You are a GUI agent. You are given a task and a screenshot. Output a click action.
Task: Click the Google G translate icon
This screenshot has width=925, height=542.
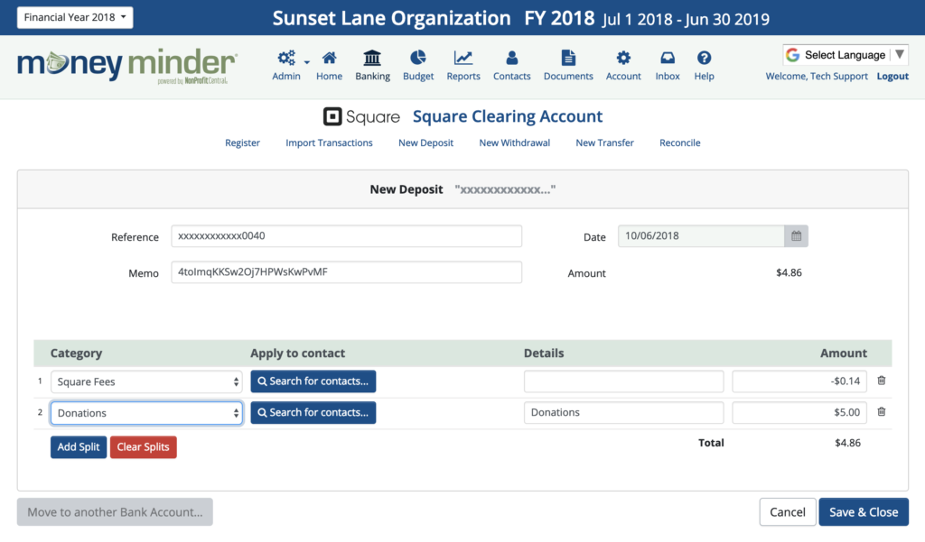point(793,55)
